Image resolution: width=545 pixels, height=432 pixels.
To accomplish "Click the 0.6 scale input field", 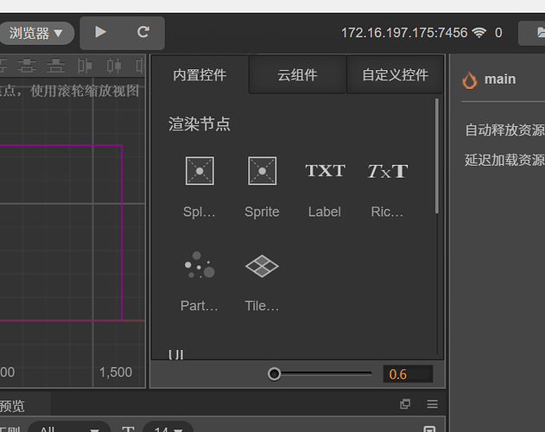I will [x=408, y=374].
